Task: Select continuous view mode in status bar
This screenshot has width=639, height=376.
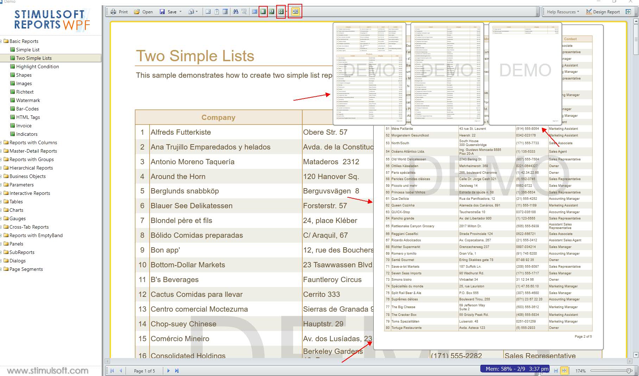Action: 556,371
